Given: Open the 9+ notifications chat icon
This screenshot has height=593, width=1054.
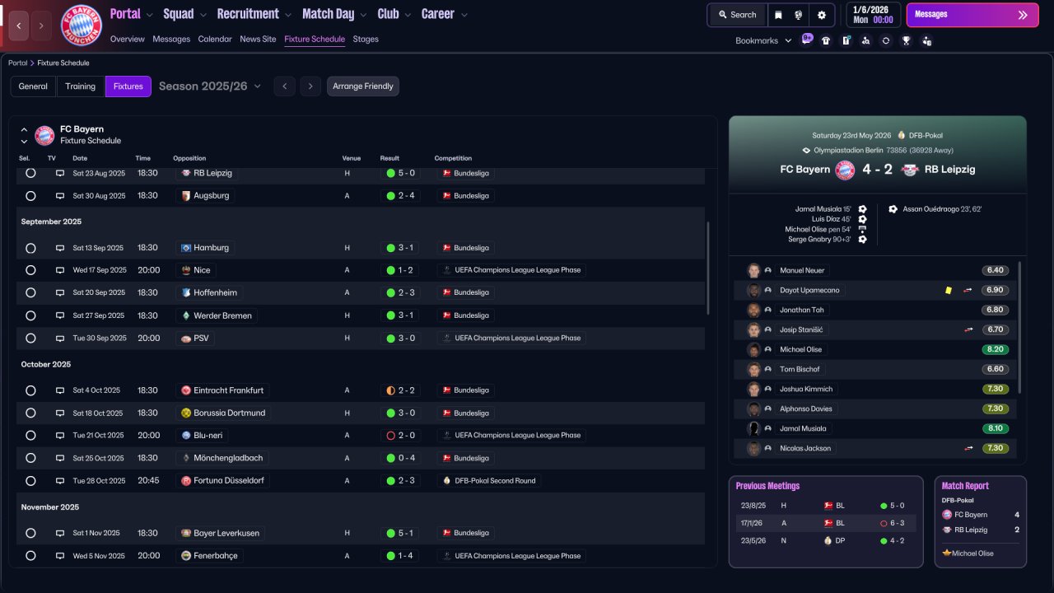Looking at the screenshot, I should tap(807, 40).
